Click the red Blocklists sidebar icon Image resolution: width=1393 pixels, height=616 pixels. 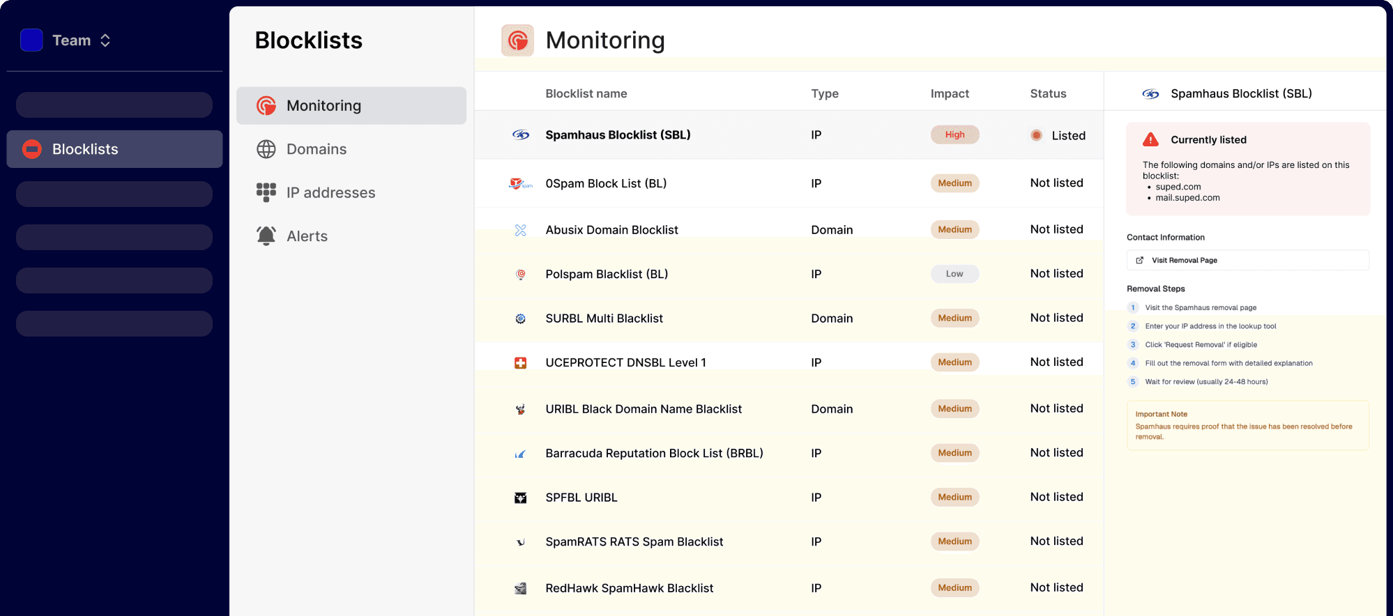pos(32,149)
